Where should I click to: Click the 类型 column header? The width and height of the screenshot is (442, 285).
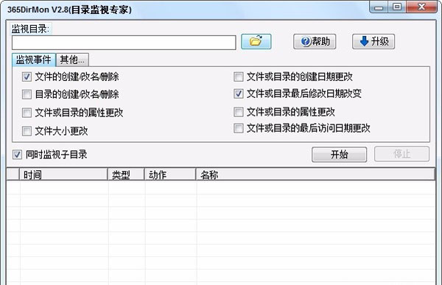[126, 175]
